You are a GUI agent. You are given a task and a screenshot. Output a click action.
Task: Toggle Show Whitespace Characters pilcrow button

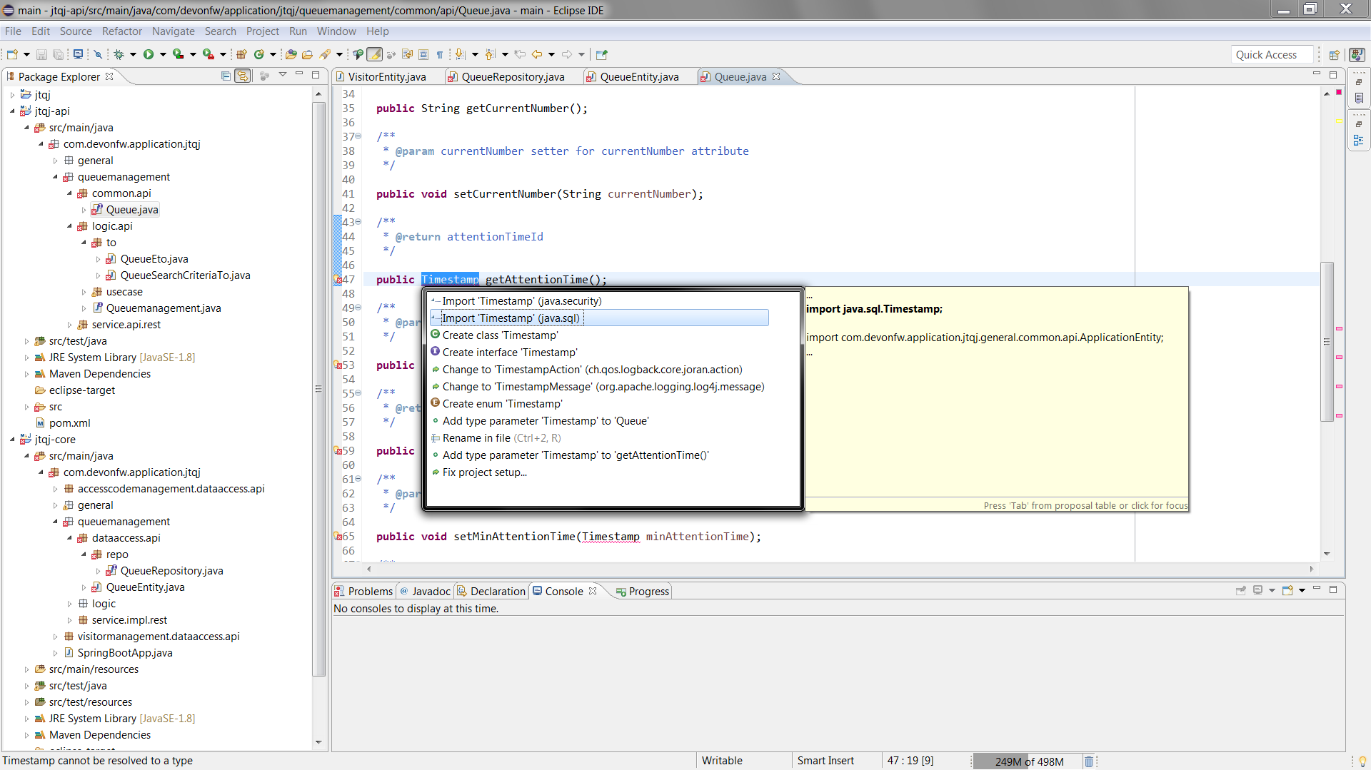pyautogui.click(x=439, y=54)
